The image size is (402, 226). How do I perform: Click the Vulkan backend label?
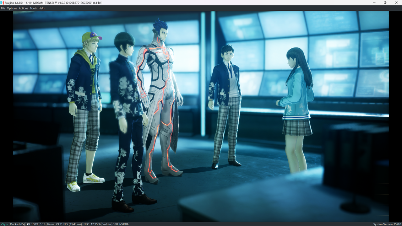[106, 224]
